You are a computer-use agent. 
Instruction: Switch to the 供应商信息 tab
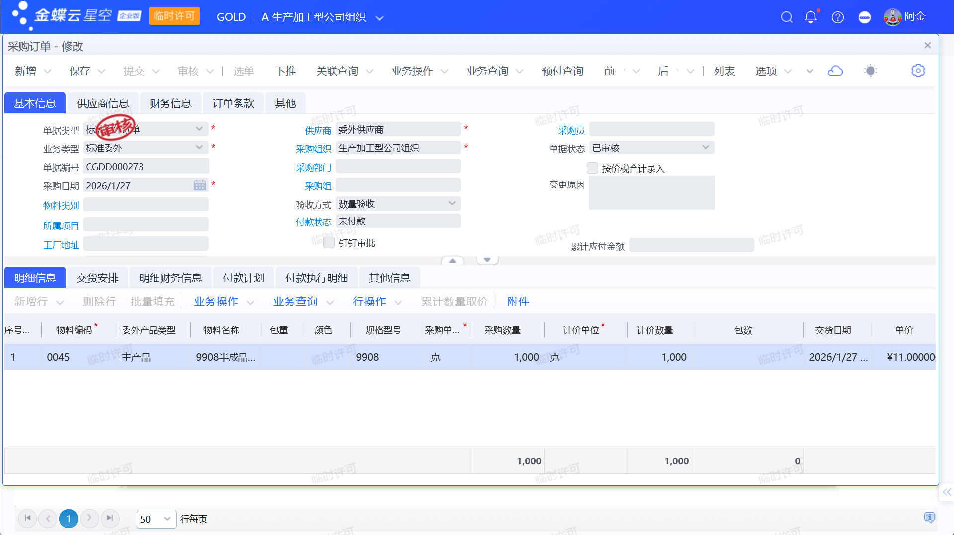[x=103, y=103]
